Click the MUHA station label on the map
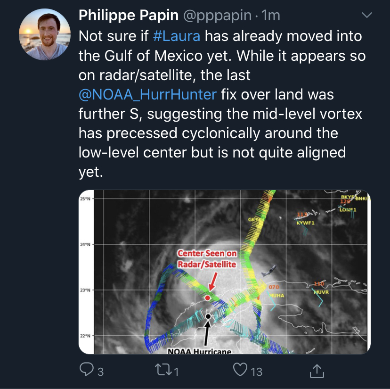Viewport: 390px width, 389px height. coord(277,295)
